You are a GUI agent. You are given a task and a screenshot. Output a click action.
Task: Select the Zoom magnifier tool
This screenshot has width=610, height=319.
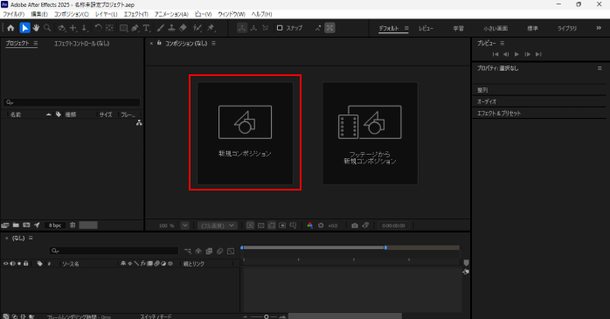point(47,28)
